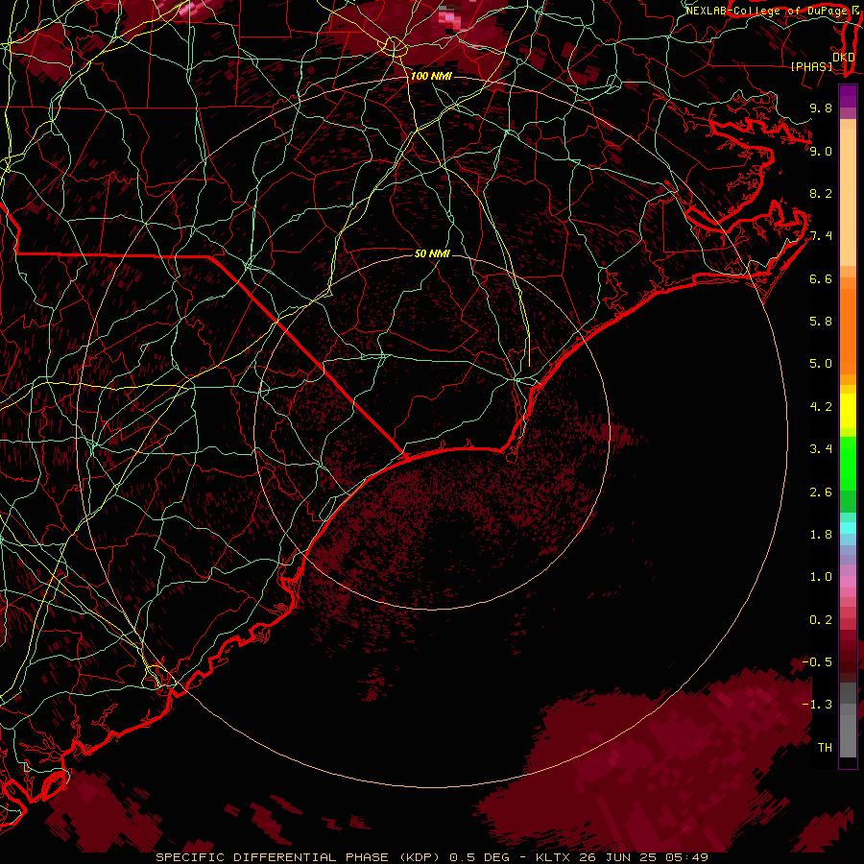Click the -0.5 scale value
Screen dimensions: 864x864
point(817,662)
